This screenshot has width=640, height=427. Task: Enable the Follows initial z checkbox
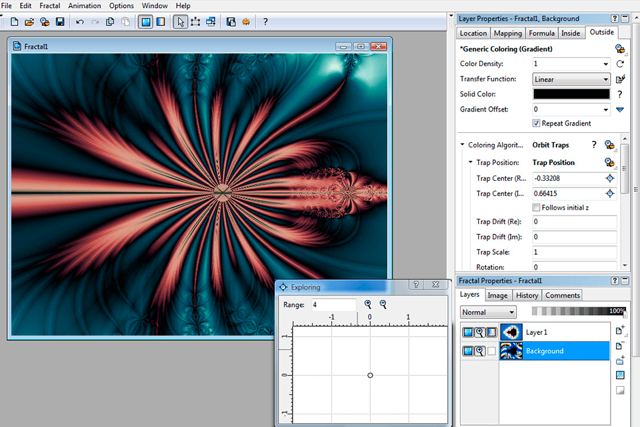point(537,207)
